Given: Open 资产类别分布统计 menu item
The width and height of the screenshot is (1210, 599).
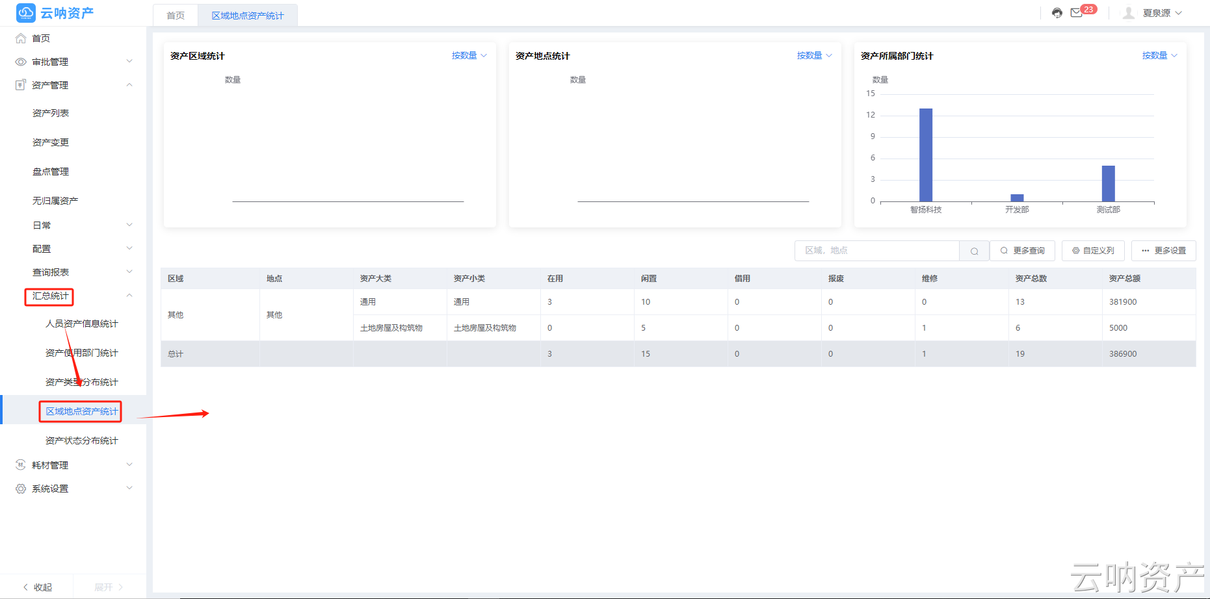Looking at the screenshot, I should pyautogui.click(x=82, y=382).
